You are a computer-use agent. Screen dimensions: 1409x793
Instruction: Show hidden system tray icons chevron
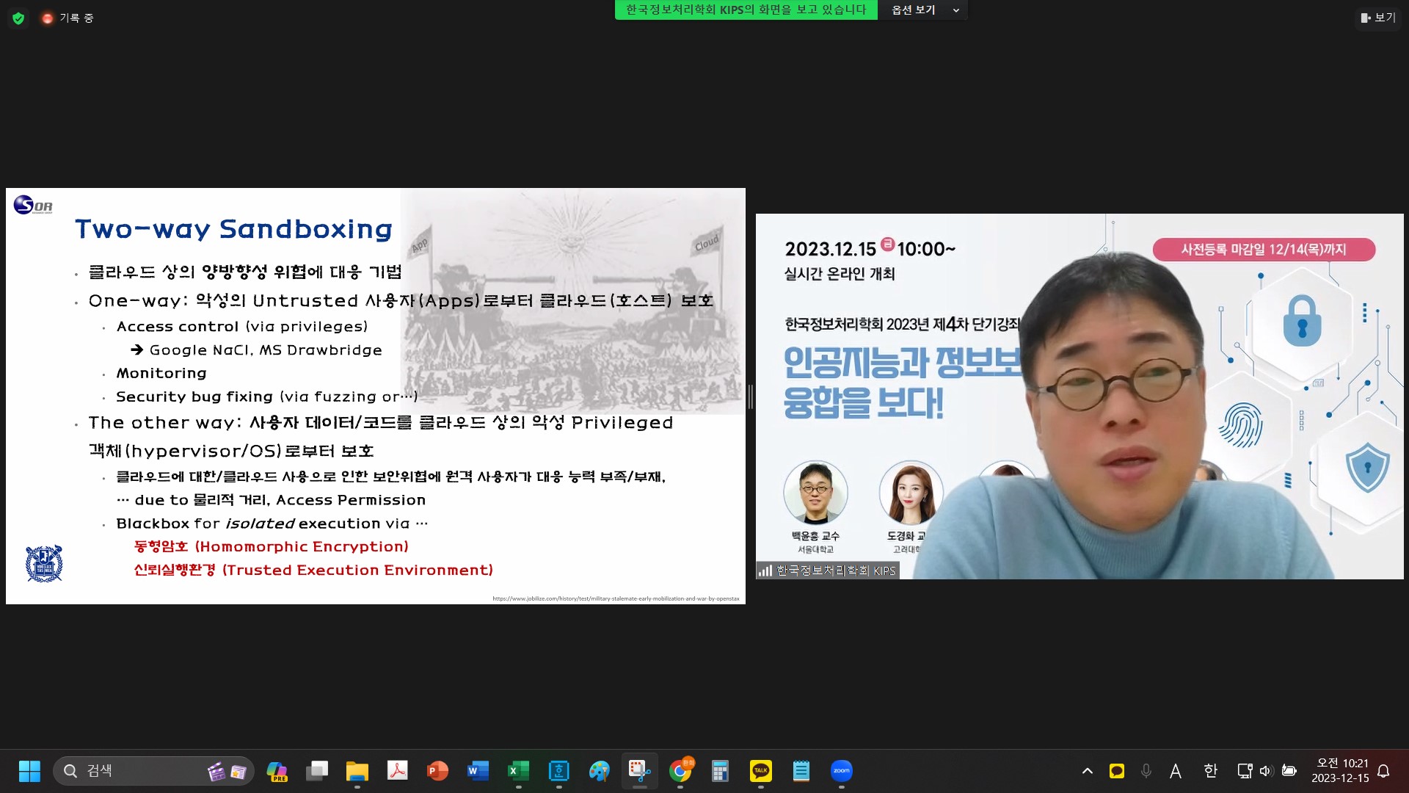(1088, 771)
